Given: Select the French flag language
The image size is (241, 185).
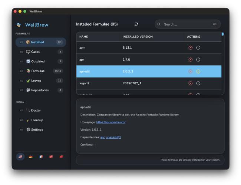Looking at the screenshot, I should [41, 157].
